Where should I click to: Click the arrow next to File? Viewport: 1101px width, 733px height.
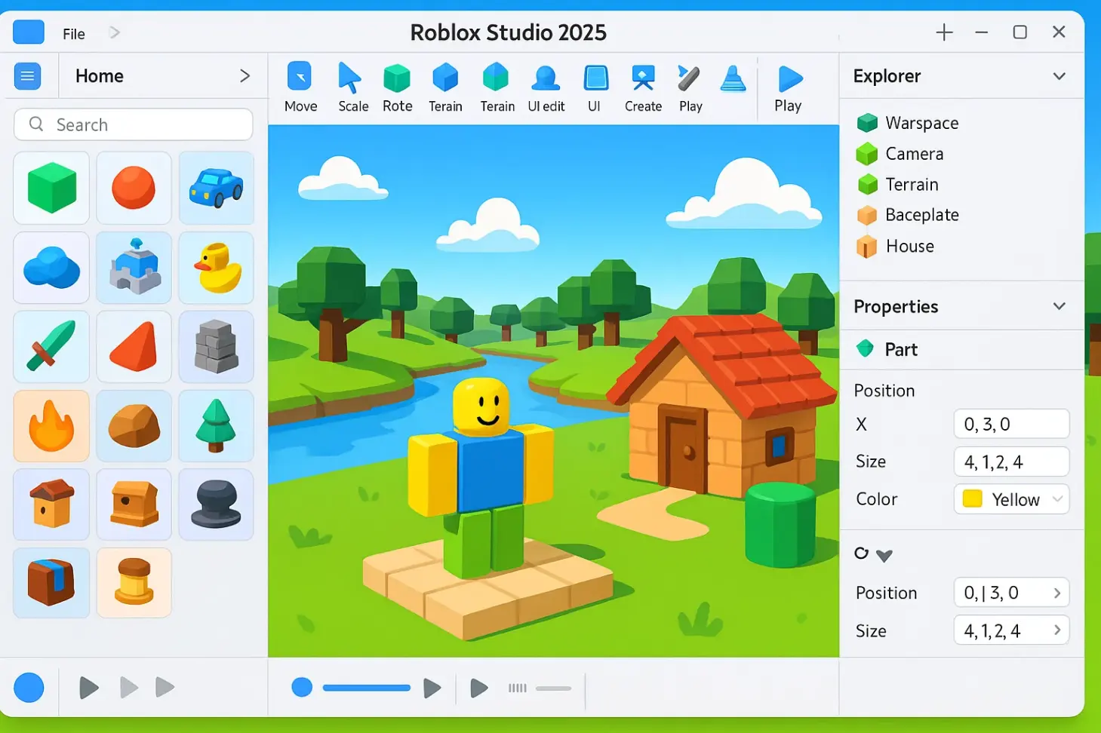(x=115, y=32)
